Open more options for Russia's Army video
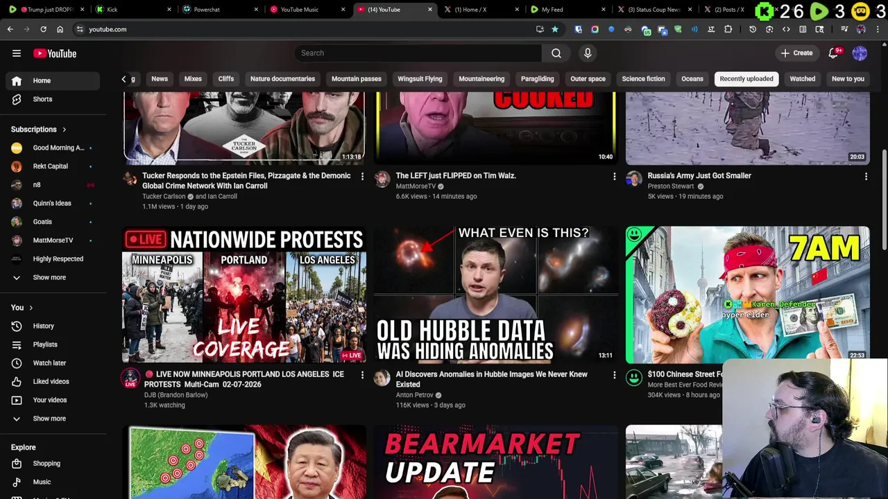This screenshot has height=499, width=888. (x=866, y=177)
